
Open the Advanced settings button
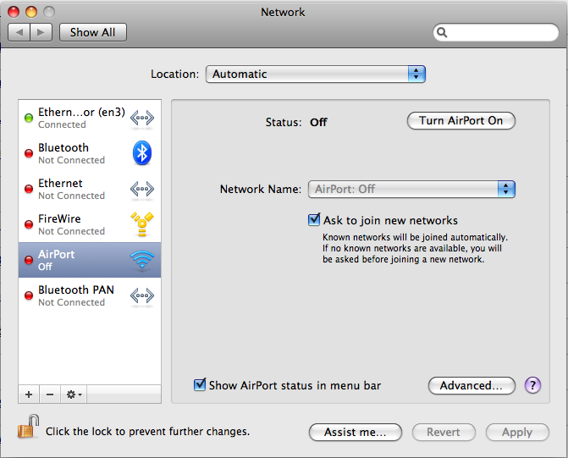click(471, 385)
